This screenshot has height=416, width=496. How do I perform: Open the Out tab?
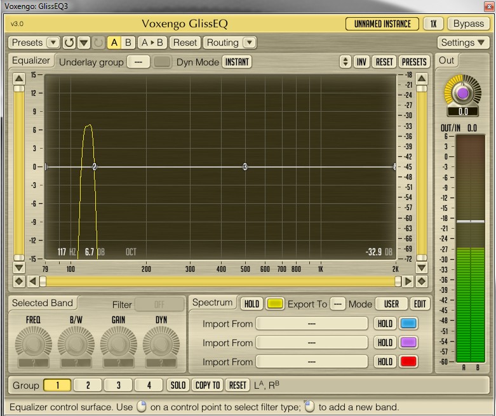pyautogui.click(x=446, y=60)
